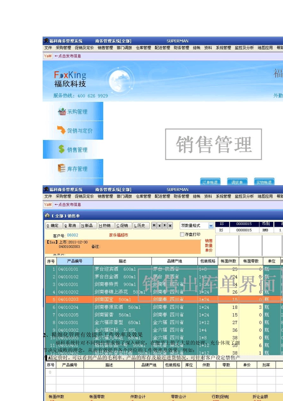Click the 促销 button in sales toolbar
This screenshot has height=401, width=283.
pyautogui.click(x=123, y=226)
